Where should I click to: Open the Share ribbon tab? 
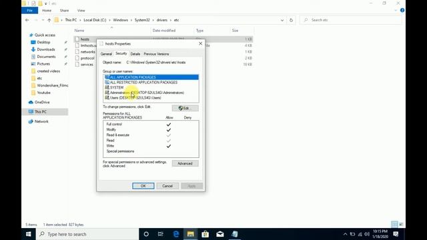[x=64, y=11]
